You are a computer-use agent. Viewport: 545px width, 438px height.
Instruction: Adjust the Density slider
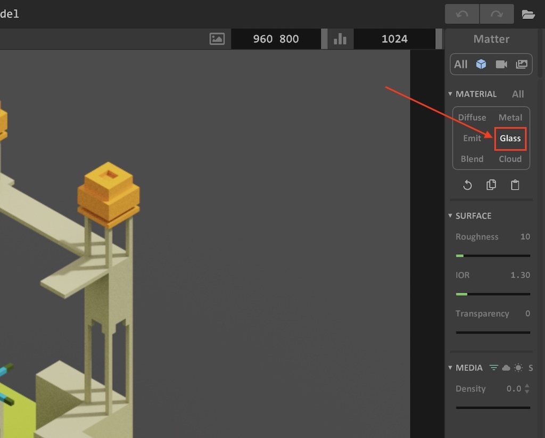pos(493,408)
